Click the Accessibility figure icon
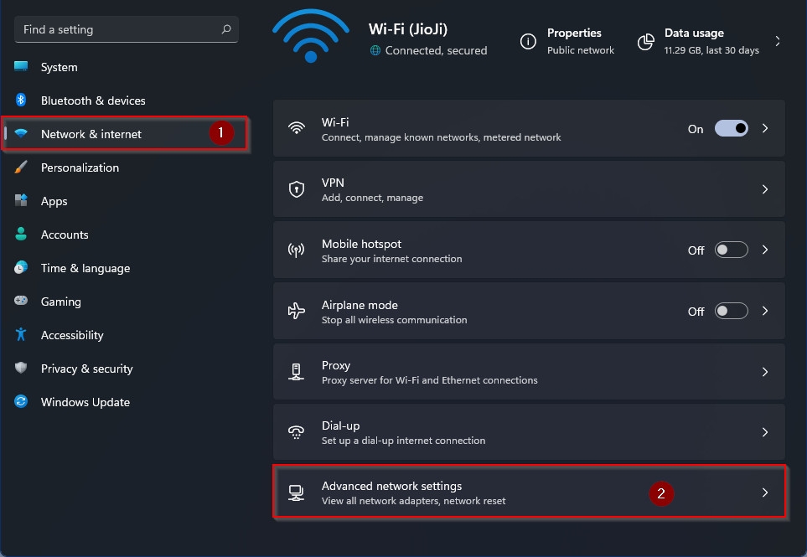This screenshot has width=807, height=557. point(21,334)
